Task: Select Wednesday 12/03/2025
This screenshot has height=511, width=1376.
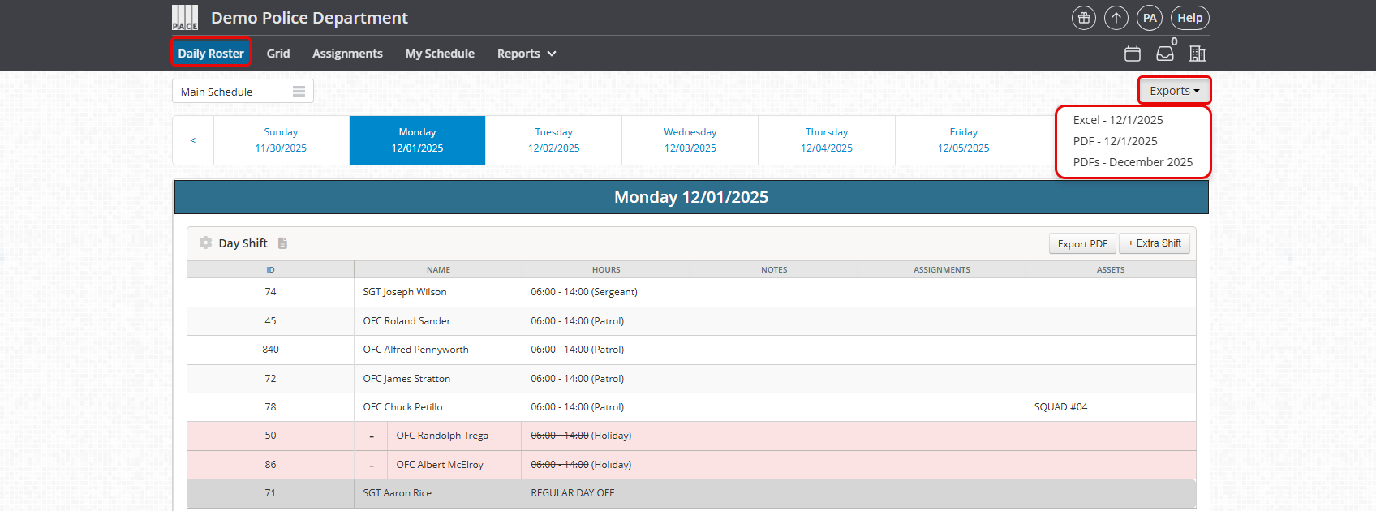Action: coord(690,140)
